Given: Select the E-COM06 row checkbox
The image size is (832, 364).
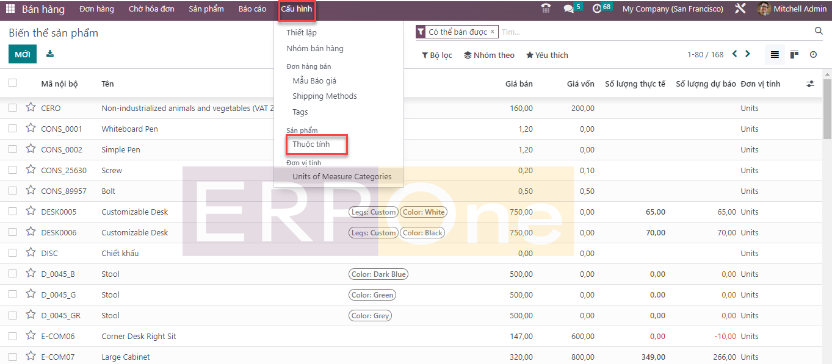Looking at the screenshot, I should pos(13,336).
